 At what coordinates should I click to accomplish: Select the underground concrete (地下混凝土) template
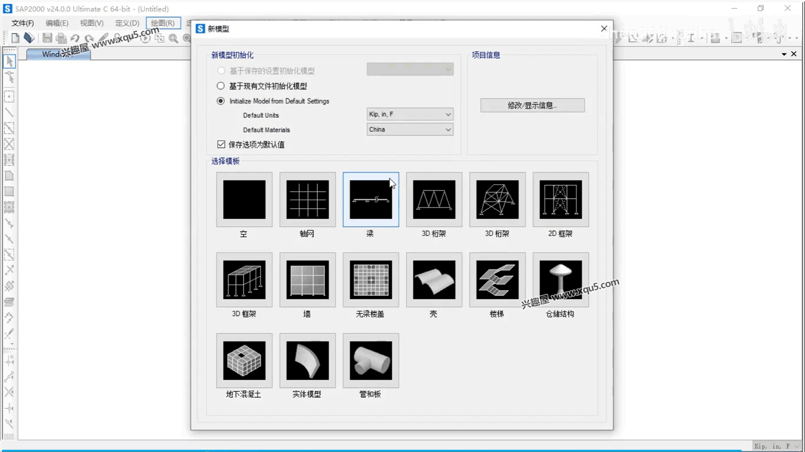[244, 360]
